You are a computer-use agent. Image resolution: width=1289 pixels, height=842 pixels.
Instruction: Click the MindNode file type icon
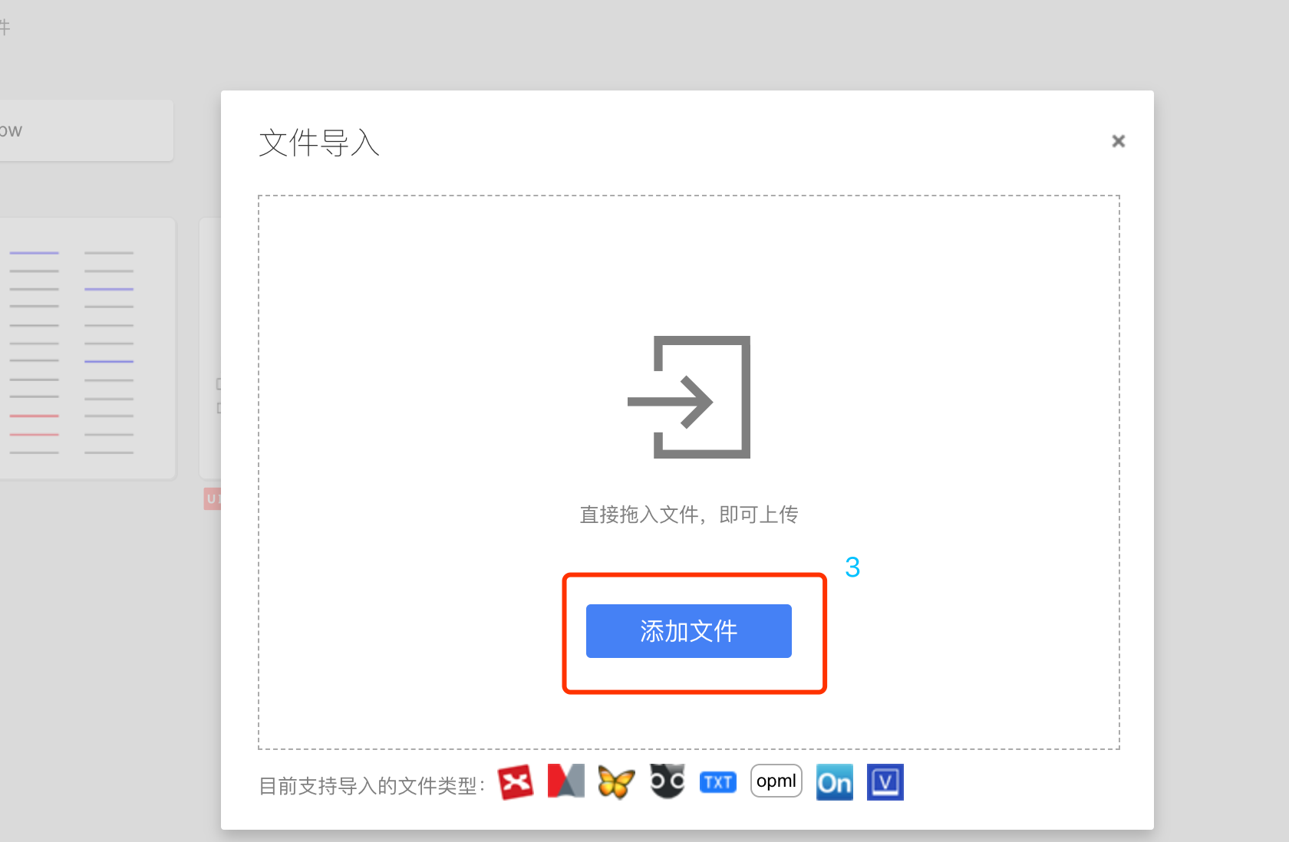(666, 781)
